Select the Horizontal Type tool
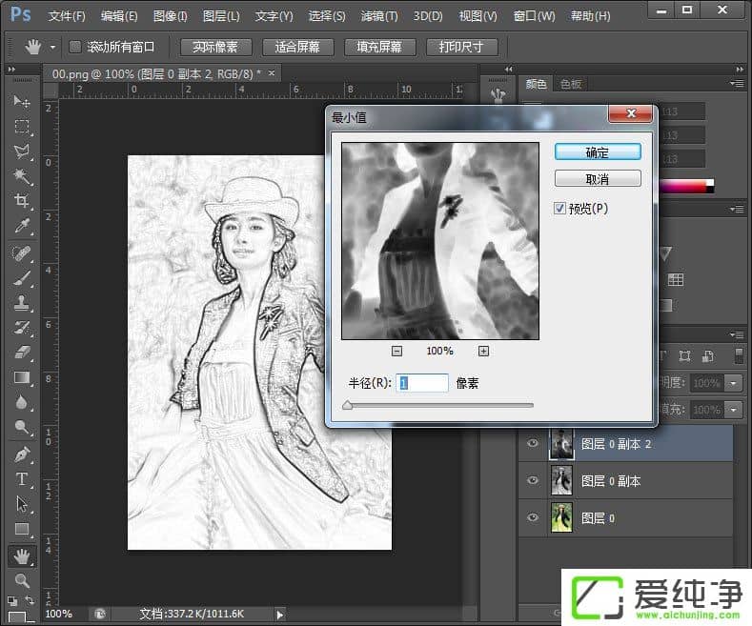 pyautogui.click(x=21, y=479)
